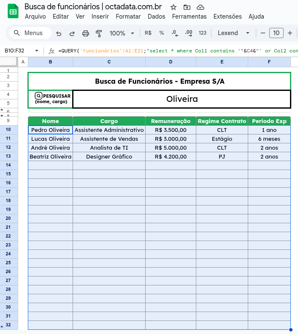Viewport: 298px width, 334px height.
Task: Expand hidden rows arrow below row 5
Action: (2, 110)
